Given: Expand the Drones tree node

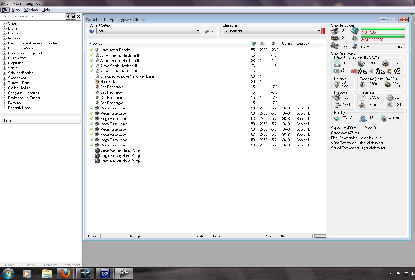Looking at the screenshot, I should [5, 28].
